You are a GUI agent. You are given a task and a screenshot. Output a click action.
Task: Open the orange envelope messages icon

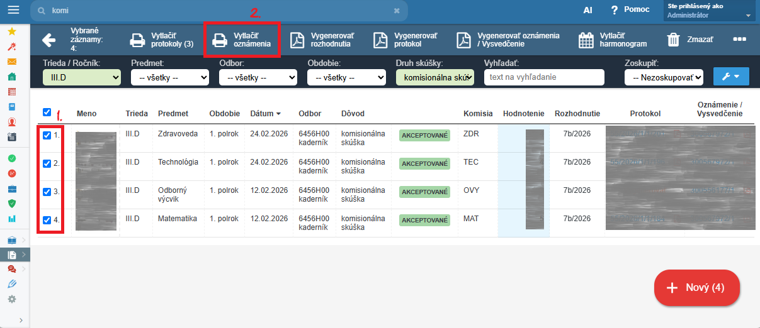tap(12, 62)
